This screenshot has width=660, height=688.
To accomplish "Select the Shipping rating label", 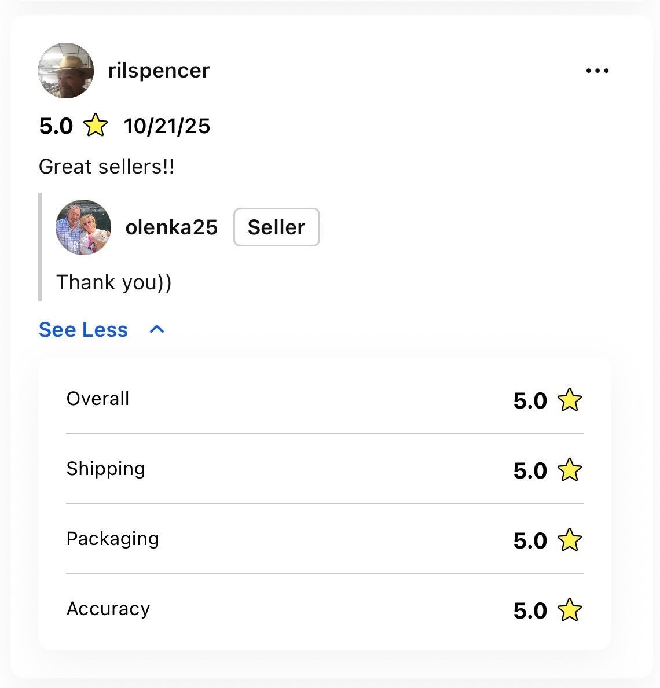I will [x=105, y=469].
